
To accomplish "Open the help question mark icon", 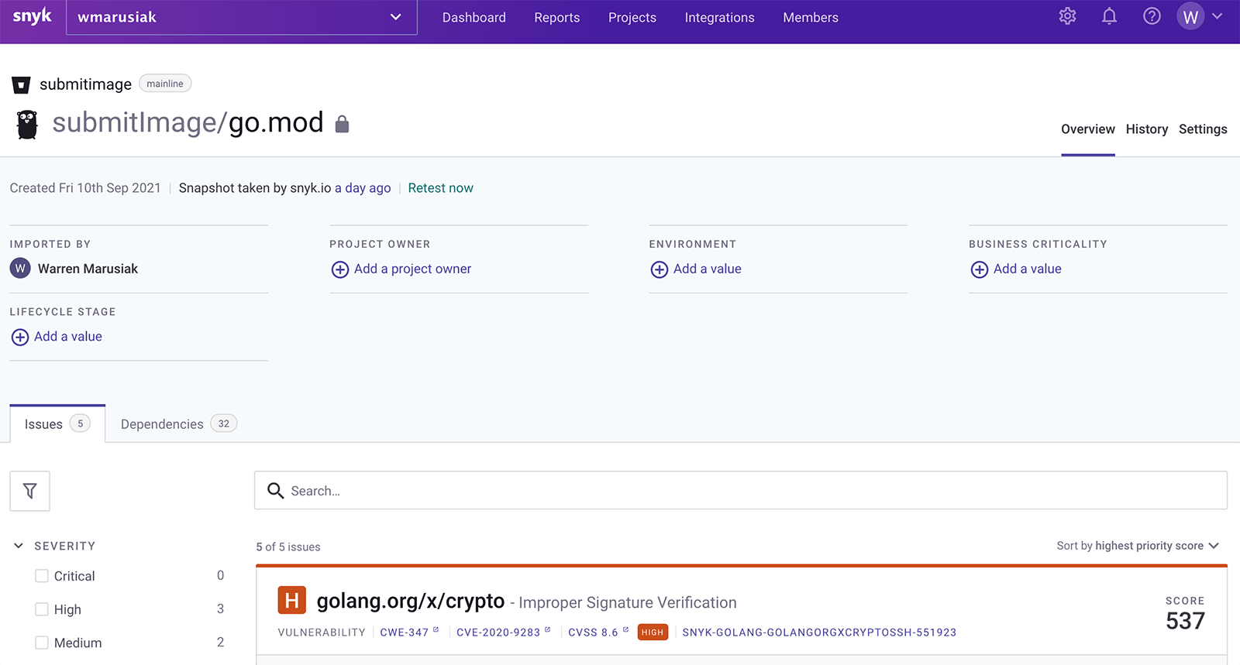I will 1152,16.
